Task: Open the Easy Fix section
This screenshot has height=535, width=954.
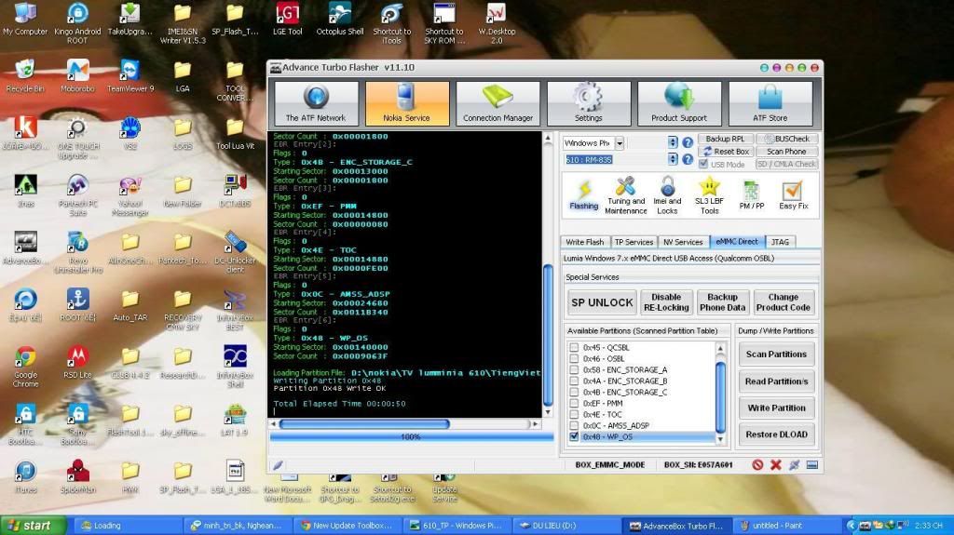Action: click(794, 195)
